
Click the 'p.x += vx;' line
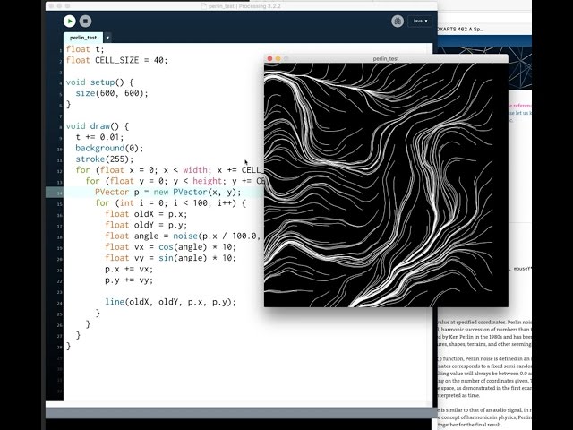pyautogui.click(x=129, y=269)
